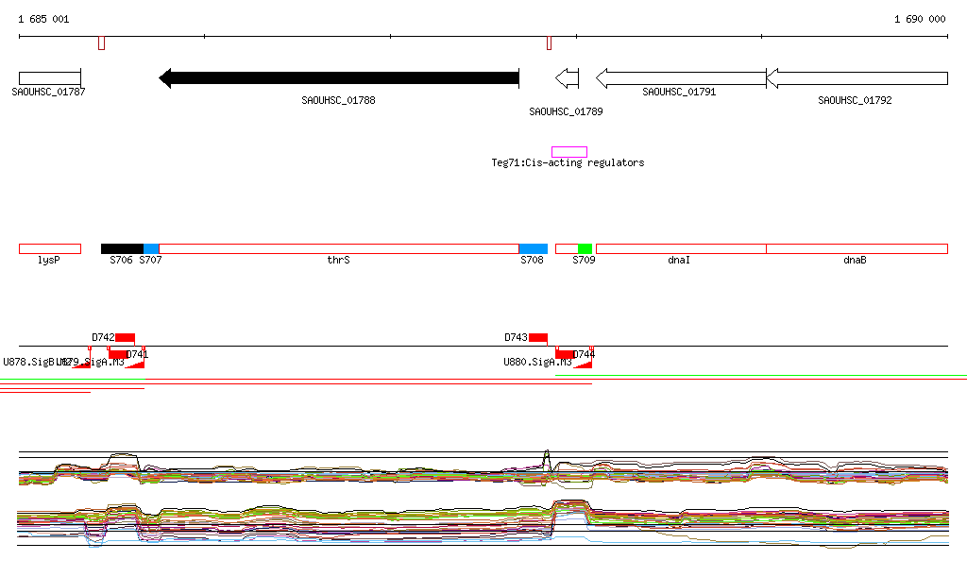Open the thrS transcript segment
Viewport: 967px width, 577px height.
coord(338,248)
